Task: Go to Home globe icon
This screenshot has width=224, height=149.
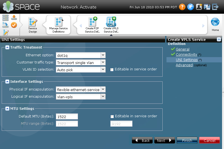Action: point(215,24)
